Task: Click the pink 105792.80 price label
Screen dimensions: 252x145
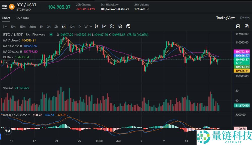Action: coord(242,52)
